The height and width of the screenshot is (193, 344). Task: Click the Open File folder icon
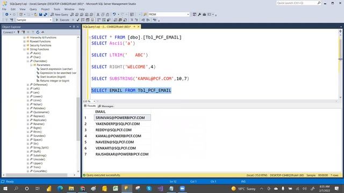[x=35, y=14]
